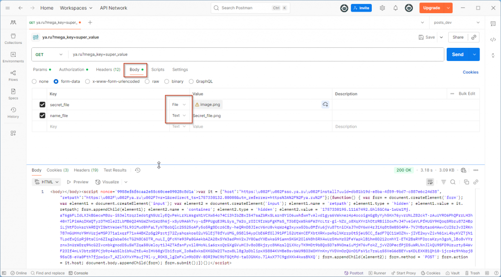Open the Specs sidebar panel
Screen dimensions: 501x277
click(13, 94)
